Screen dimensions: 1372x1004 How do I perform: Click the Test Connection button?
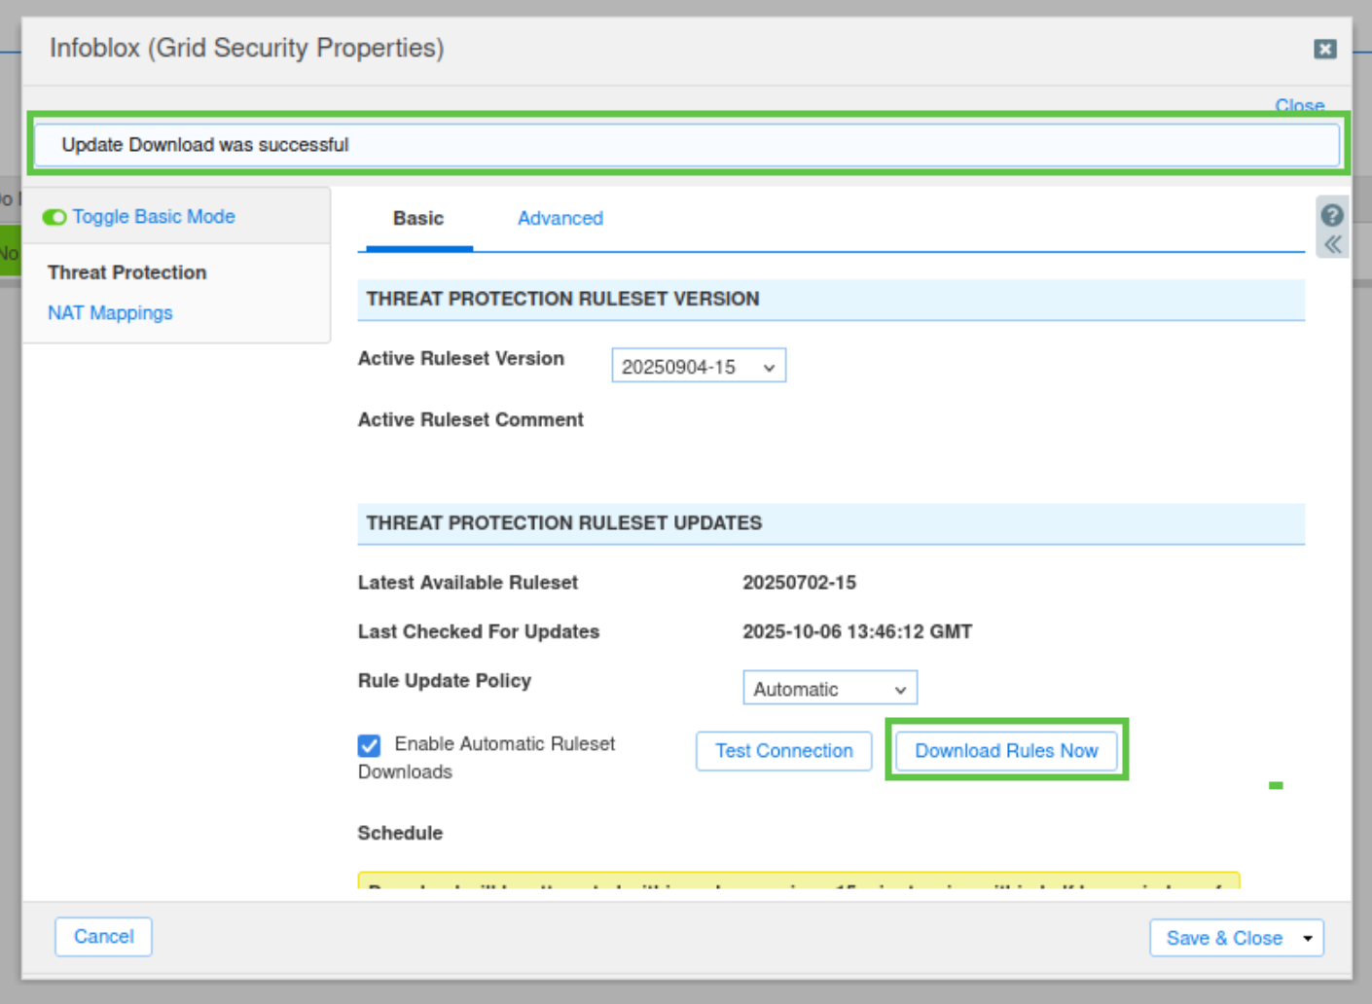[x=783, y=751]
